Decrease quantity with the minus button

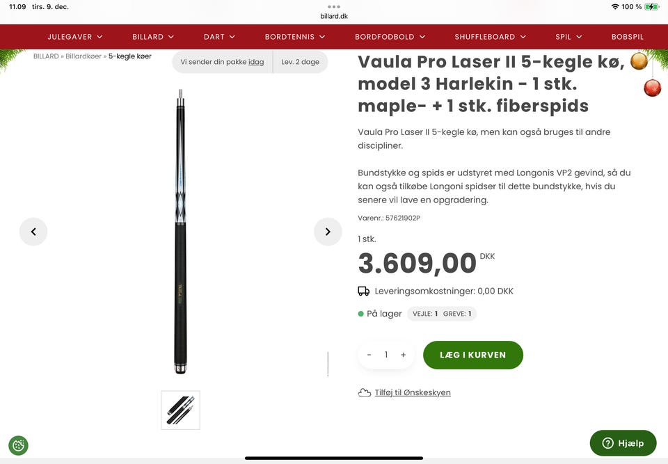pos(369,355)
